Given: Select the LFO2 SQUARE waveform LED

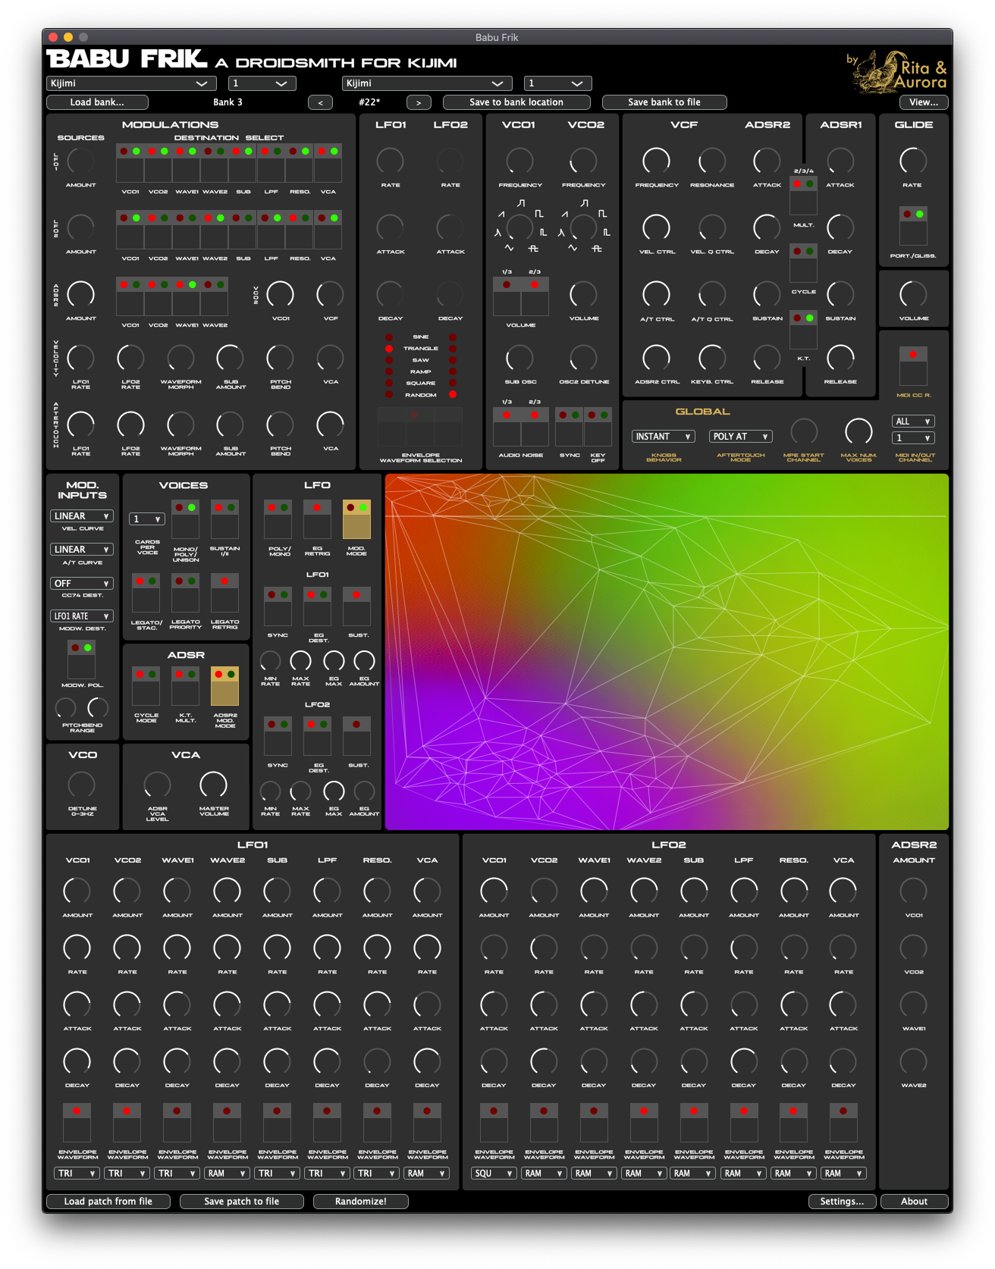Looking at the screenshot, I should pyautogui.click(x=453, y=384).
